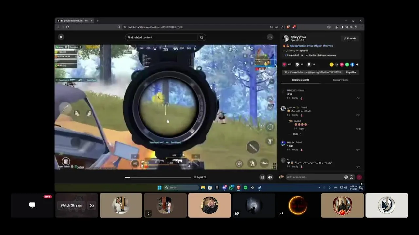
Task: Open the Brave shield icon in address bar
Action: (288, 27)
